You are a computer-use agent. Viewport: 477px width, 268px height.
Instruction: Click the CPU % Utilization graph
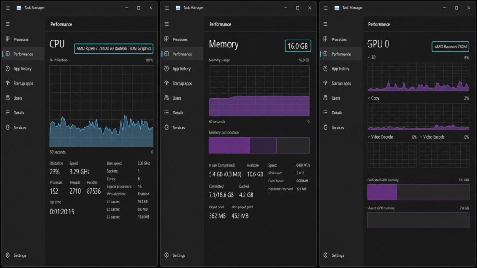[x=101, y=106]
